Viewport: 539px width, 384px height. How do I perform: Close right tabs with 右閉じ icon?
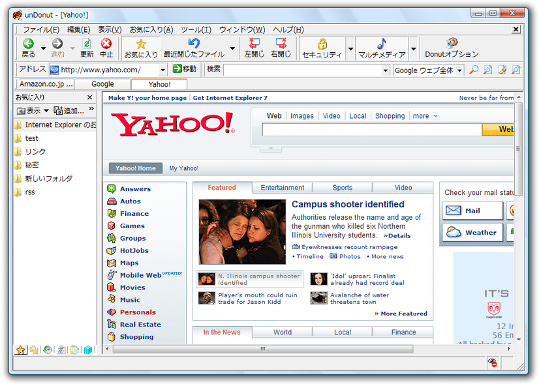click(x=281, y=43)
